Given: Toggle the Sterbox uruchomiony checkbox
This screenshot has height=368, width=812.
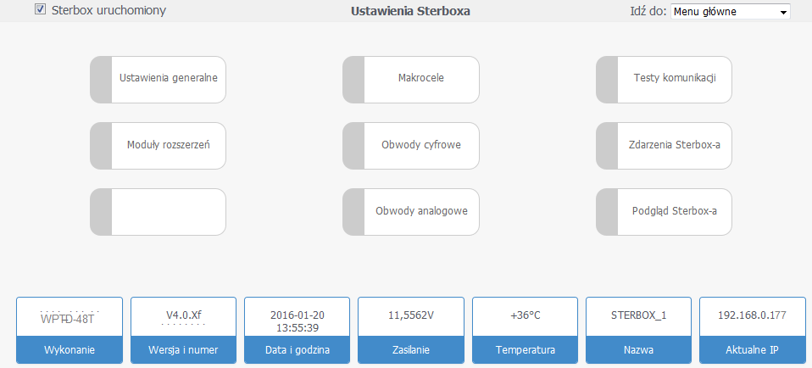Looking at the screenshot, I should pos(40,10).
